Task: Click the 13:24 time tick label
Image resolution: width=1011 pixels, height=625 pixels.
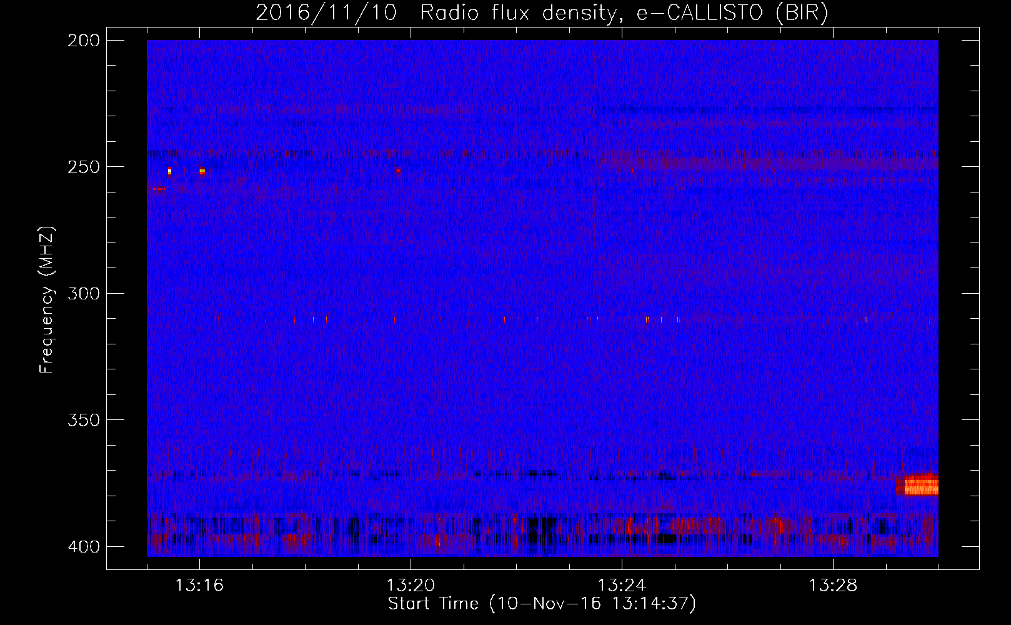Action: coord(622,586)
